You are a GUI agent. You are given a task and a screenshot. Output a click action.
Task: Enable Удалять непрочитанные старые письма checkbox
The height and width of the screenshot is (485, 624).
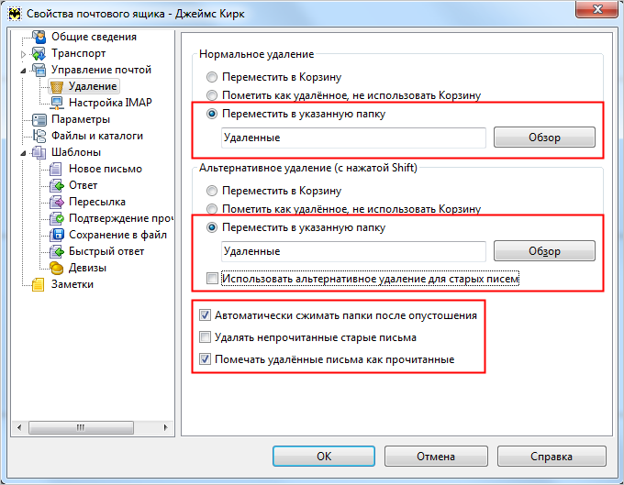click(x=205, y=337)
